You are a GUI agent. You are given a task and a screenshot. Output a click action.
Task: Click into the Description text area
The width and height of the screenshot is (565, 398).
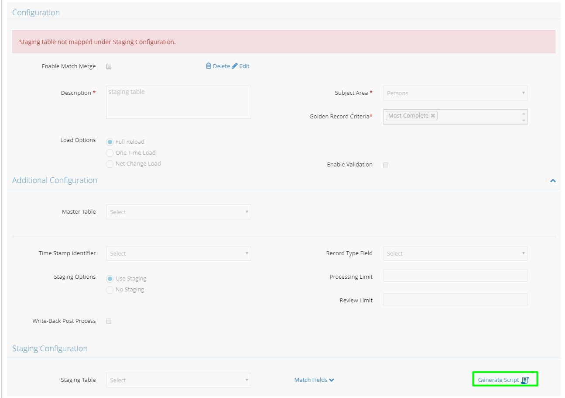(x=178, y=102)
